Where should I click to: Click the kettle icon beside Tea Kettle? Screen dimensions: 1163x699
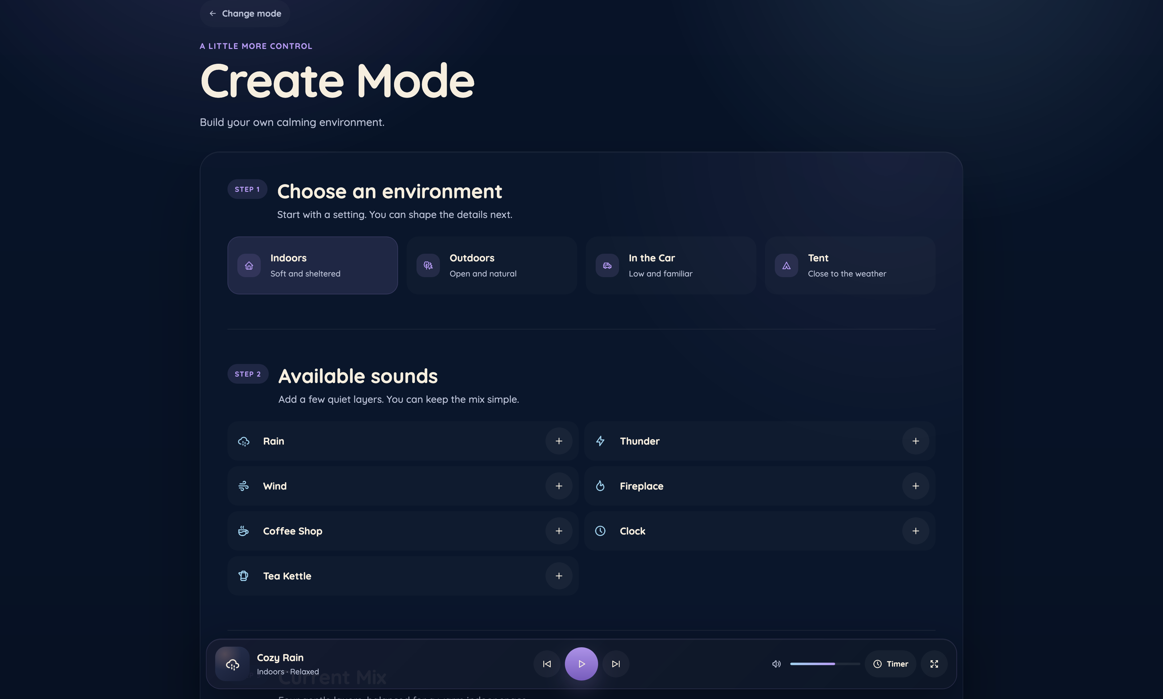click(243, 576)
